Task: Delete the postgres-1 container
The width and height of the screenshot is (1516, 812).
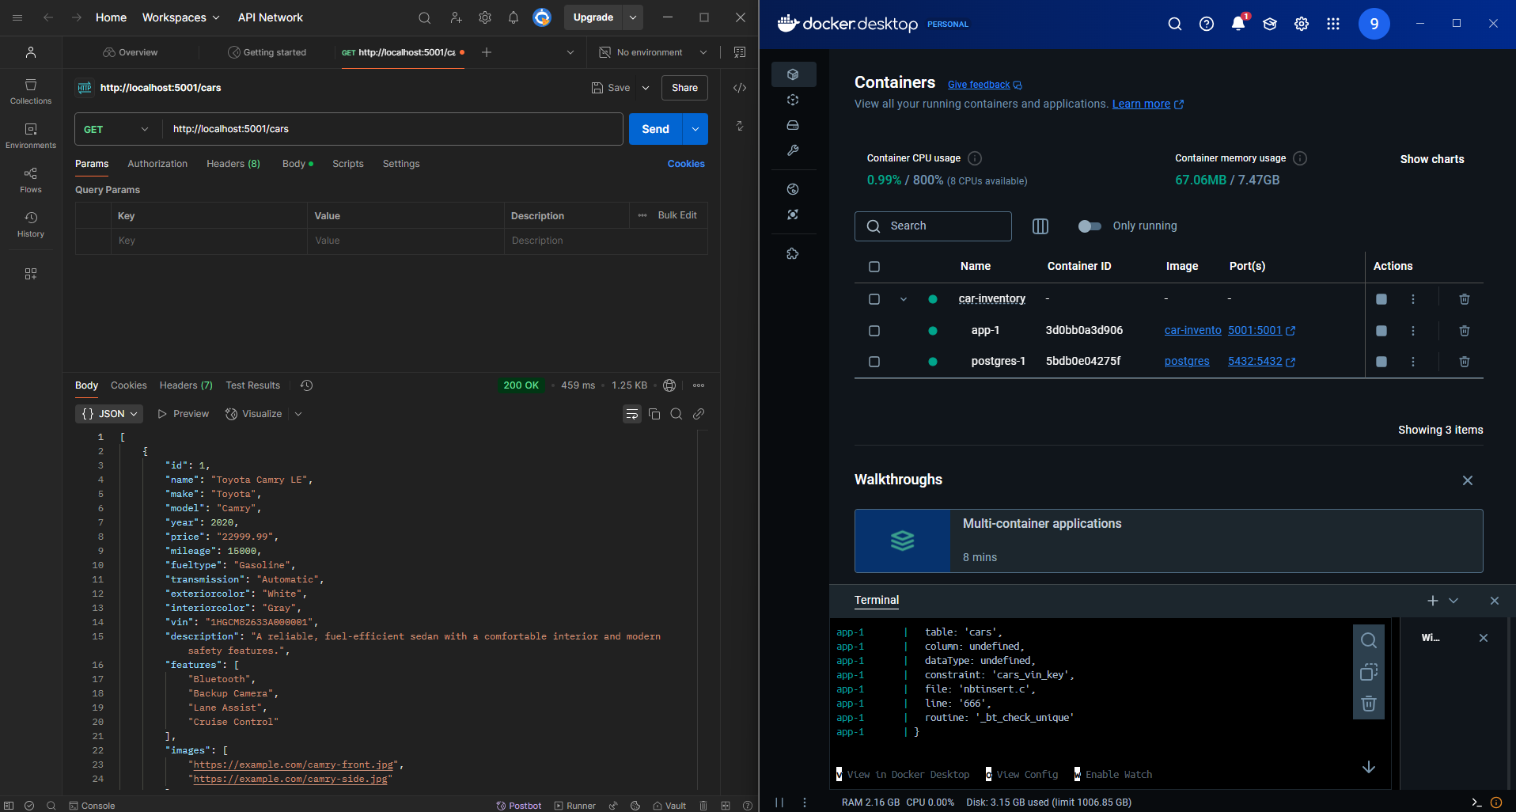Action: pyautogui.click(x=1465, y=362)
